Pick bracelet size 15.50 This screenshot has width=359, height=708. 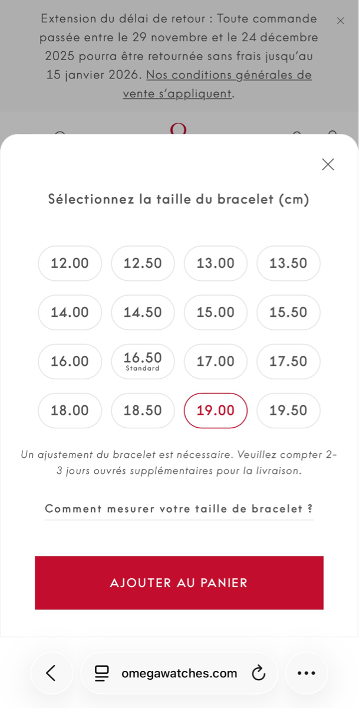[288, 312]
